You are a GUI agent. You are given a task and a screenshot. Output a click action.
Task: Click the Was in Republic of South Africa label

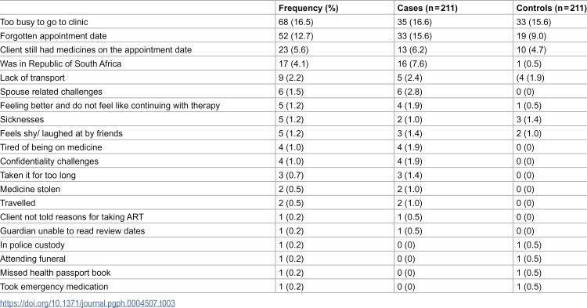[x=60, y=63]
